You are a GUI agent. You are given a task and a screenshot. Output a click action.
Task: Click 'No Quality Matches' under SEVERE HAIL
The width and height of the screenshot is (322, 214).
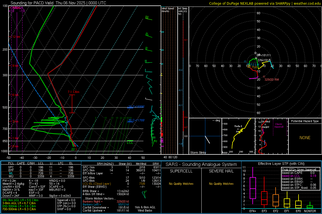(x=221, y=184)
